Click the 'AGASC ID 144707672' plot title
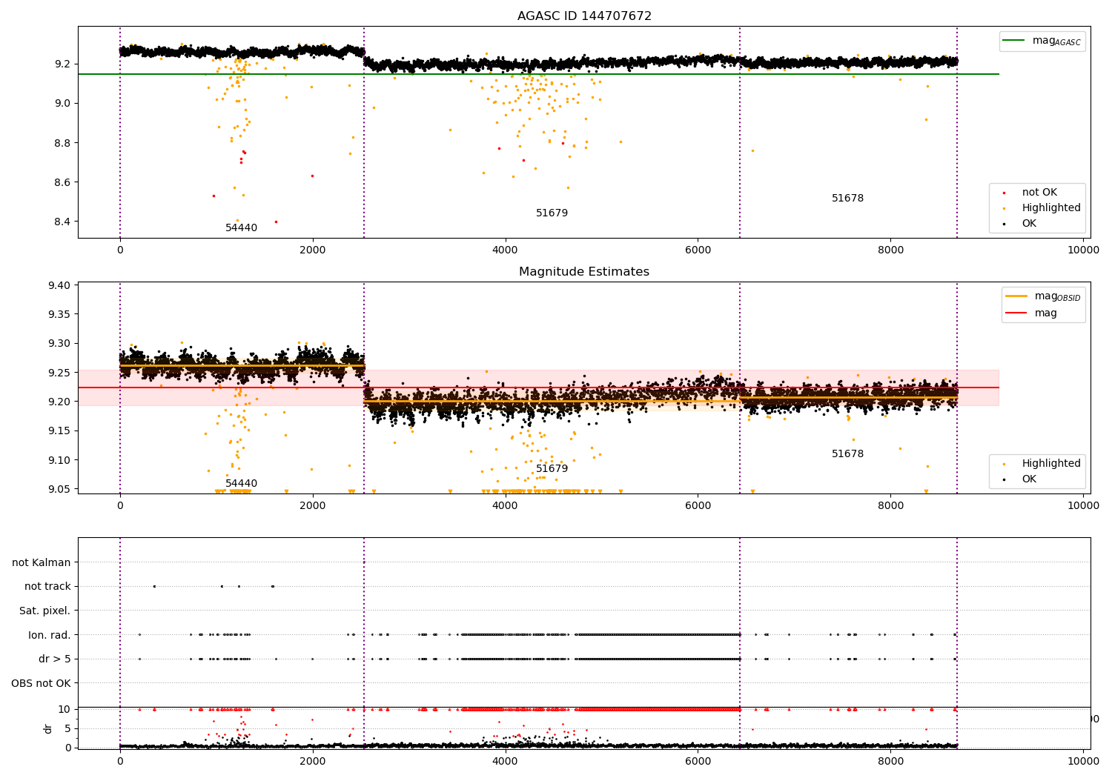Screen dimensions: 1112x778 [x=584, y=16]
